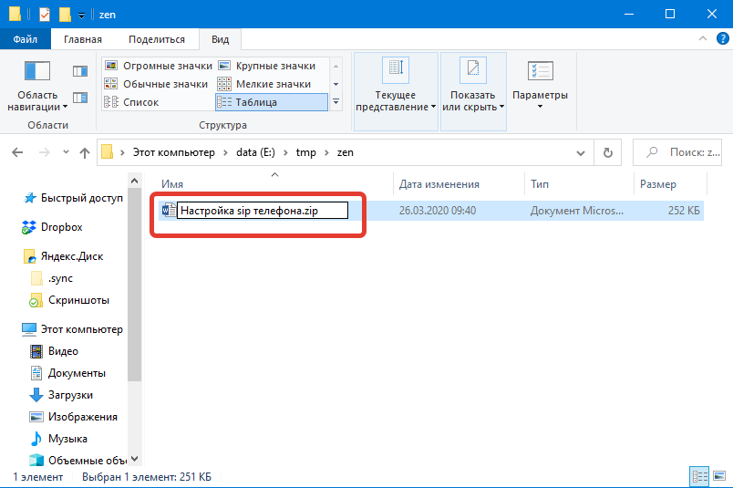This screenshot has height=488, width=733.
Task: Click Этот компьютер in address bar
Action: coord(174,152)
